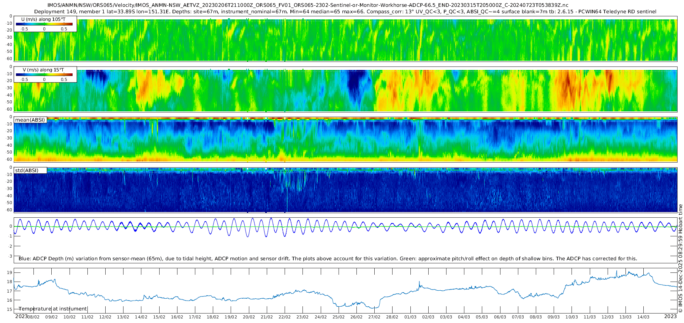Click the 12/03 date tick label
This screenshot has height=323, width=684.
pyautogui.click(x=608, y=317)
